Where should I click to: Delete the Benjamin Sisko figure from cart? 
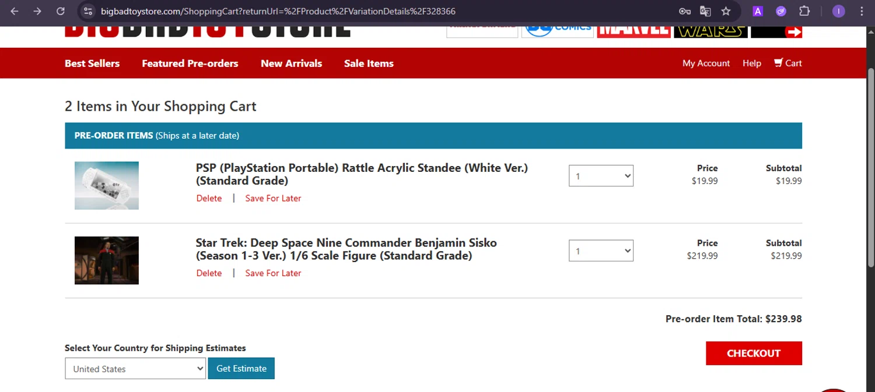[209, 273]
